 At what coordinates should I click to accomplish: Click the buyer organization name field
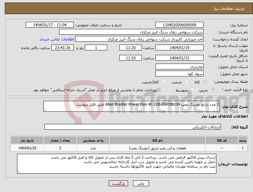point(131,32)
